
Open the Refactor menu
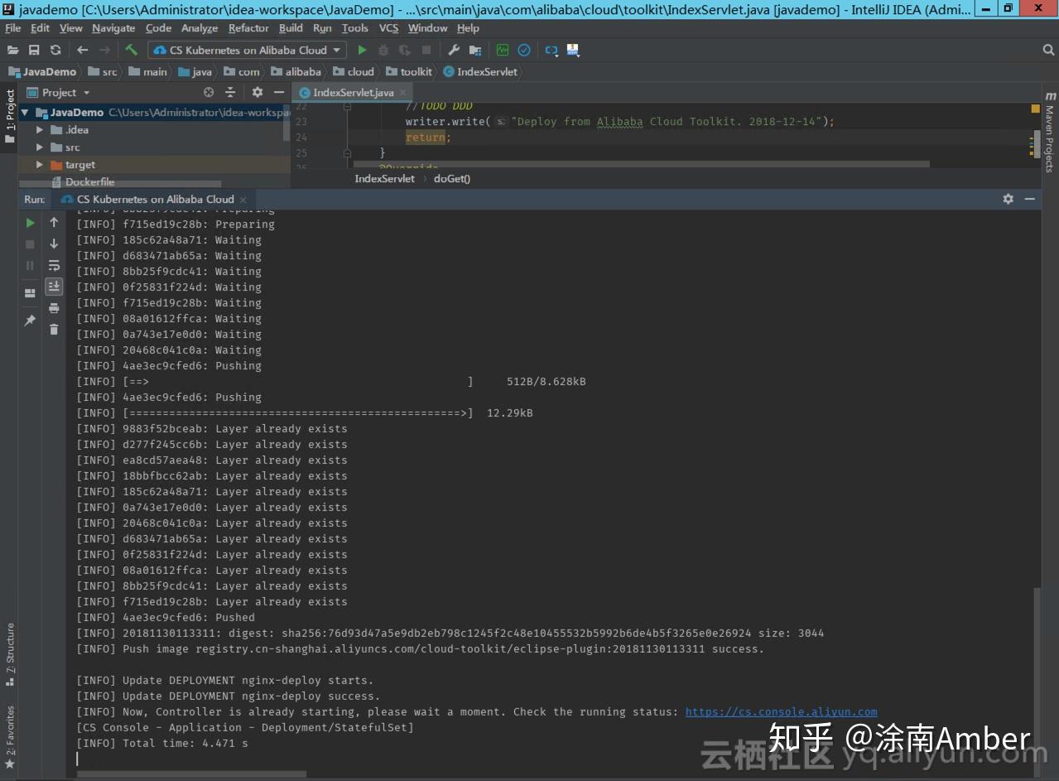click(x=248, y=28)
